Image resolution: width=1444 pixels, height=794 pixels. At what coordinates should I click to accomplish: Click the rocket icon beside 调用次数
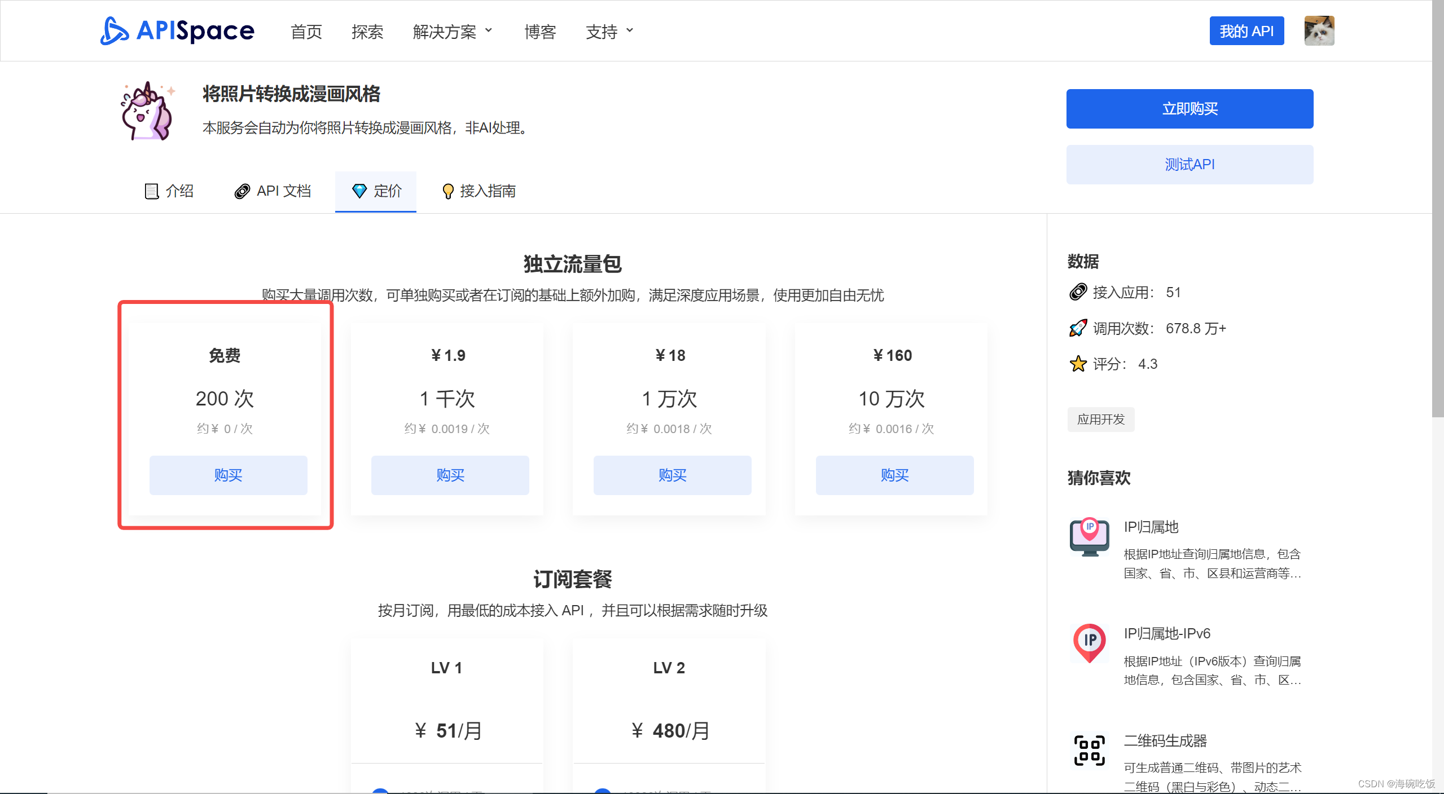pyautogui.click(x=1078, y=328)
